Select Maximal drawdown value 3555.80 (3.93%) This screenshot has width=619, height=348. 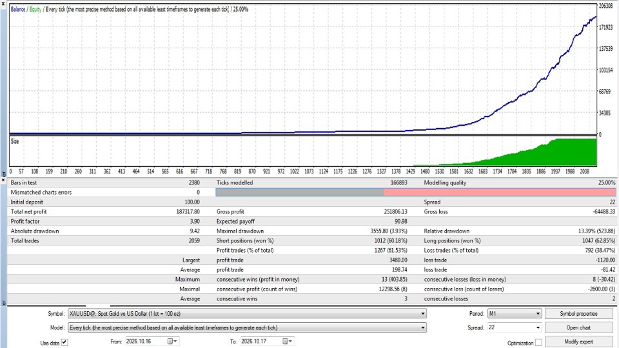click(388, 231)
